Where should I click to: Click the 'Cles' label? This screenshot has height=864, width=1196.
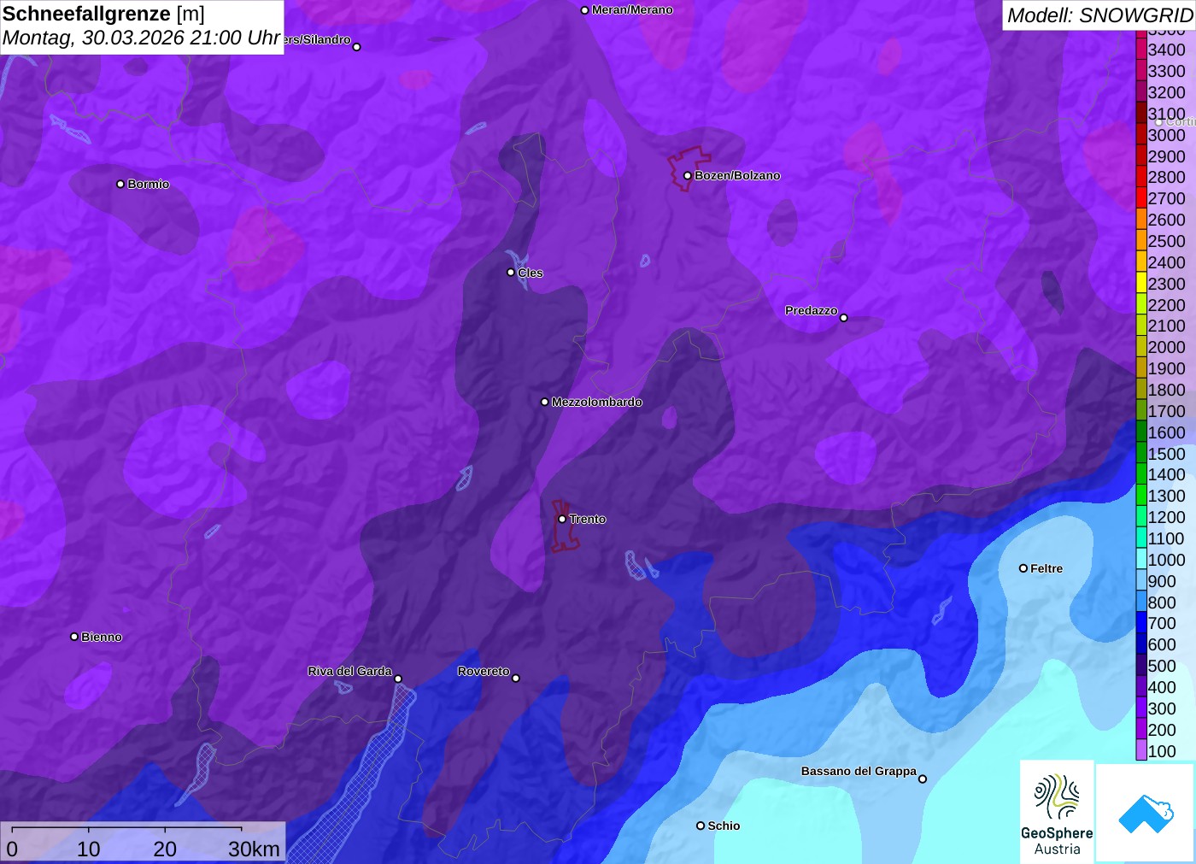pos(531,273)
